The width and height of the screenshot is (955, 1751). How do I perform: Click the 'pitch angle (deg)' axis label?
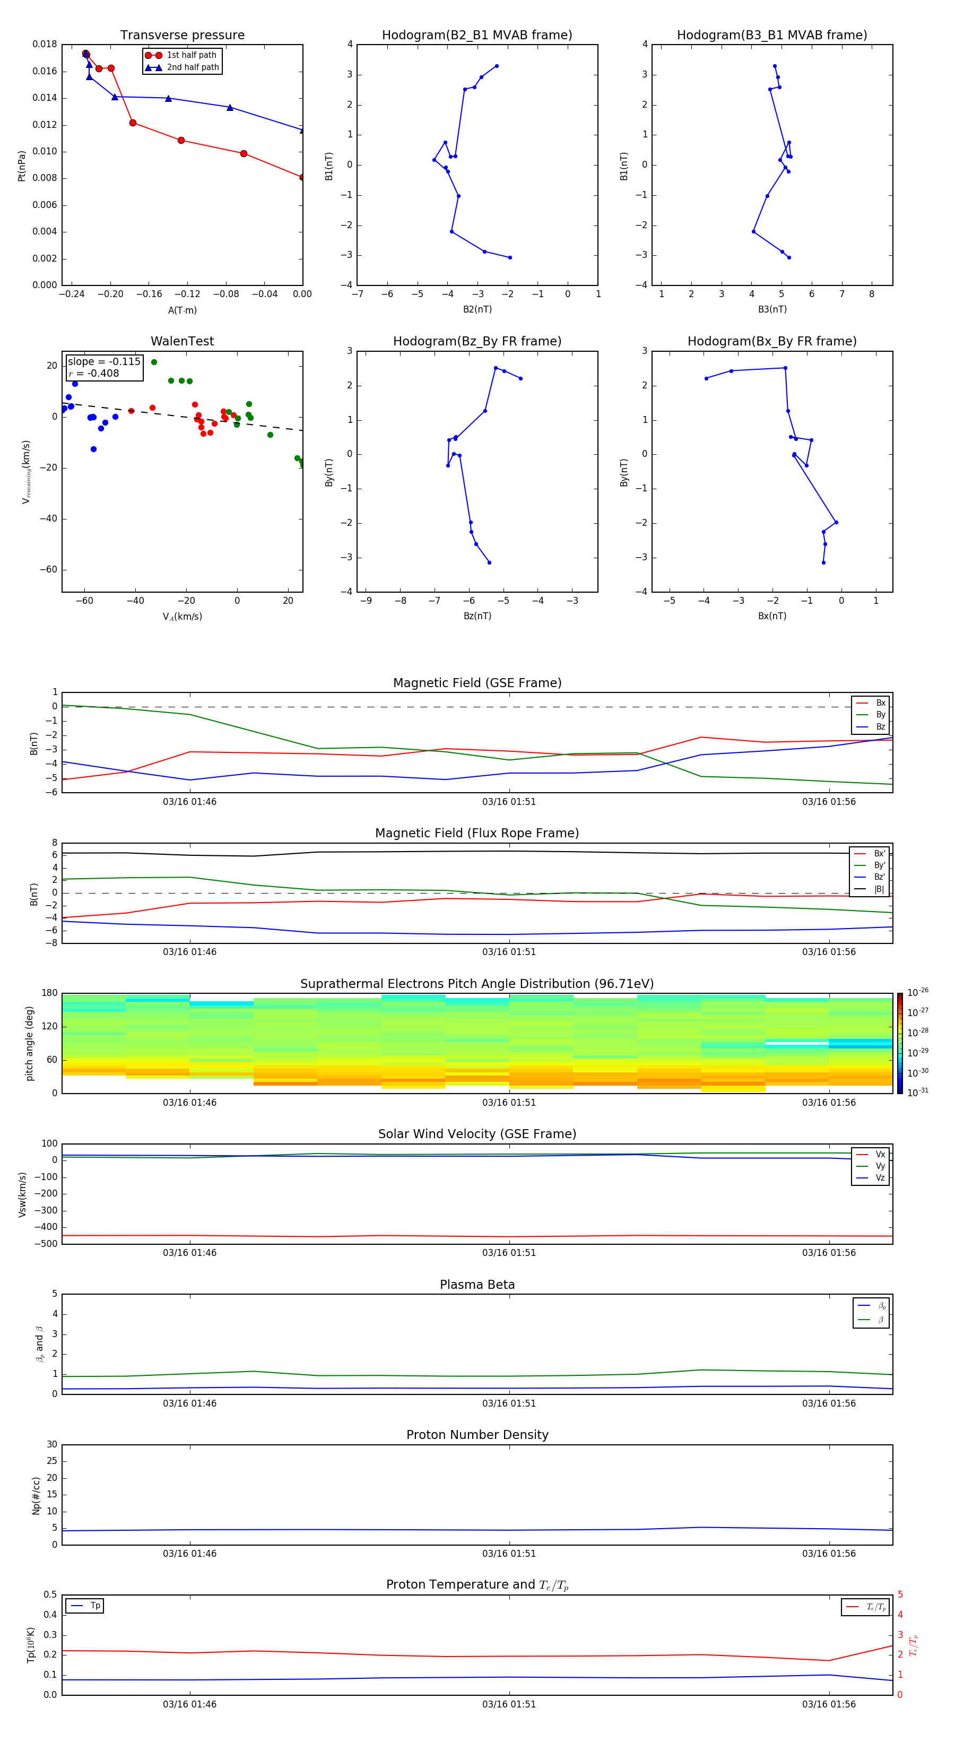pos(29,1043)
